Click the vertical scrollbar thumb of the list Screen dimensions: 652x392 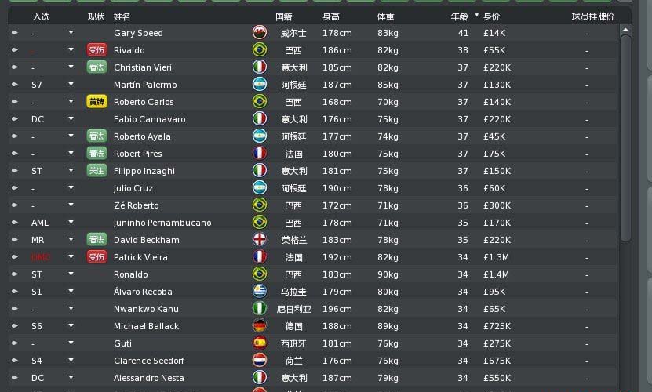click(x=625, y=137)
